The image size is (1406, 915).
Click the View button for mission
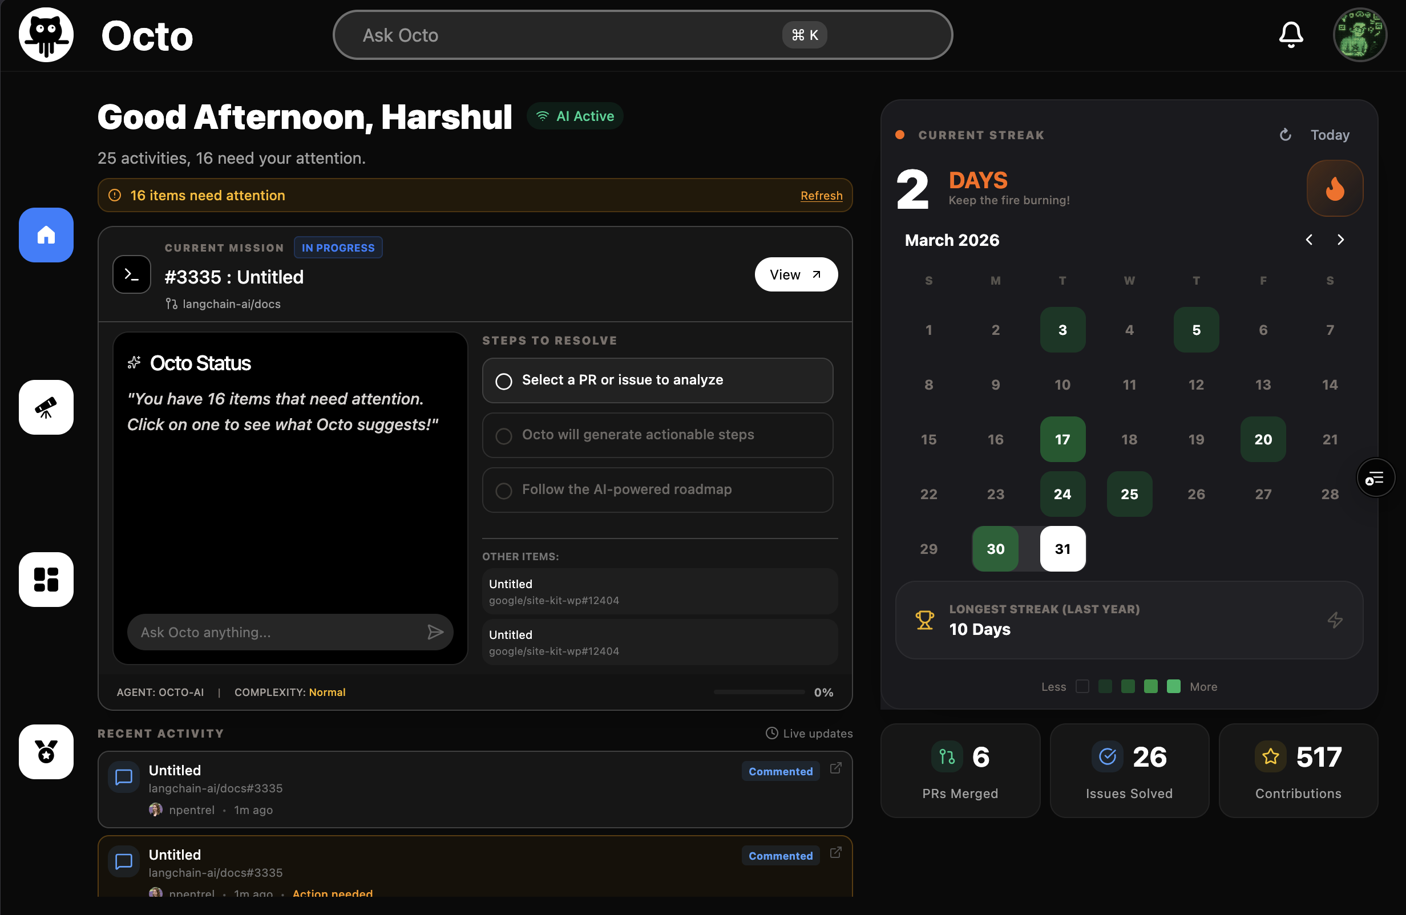pyautogui.click(x=796, y=275)
